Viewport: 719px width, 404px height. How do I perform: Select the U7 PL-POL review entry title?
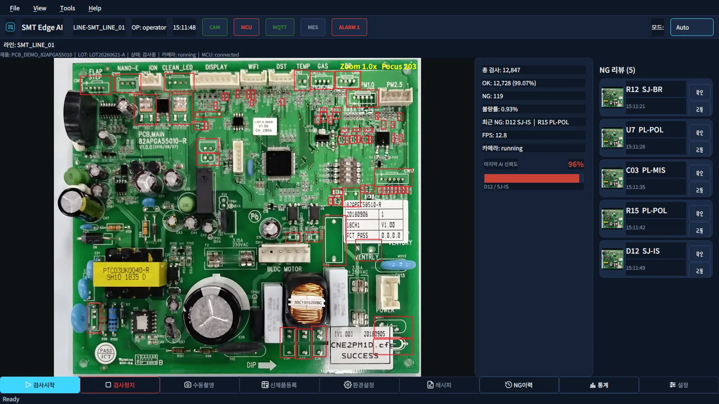(644, 130)
